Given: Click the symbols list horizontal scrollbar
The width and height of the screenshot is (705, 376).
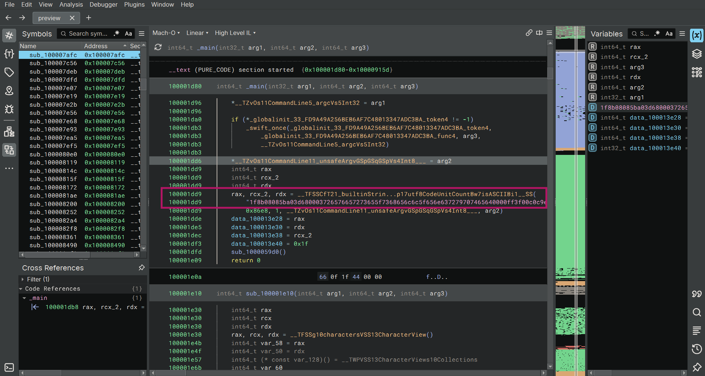Looking at the screenshot, I should pyautogui.click(x=57, y=255).
